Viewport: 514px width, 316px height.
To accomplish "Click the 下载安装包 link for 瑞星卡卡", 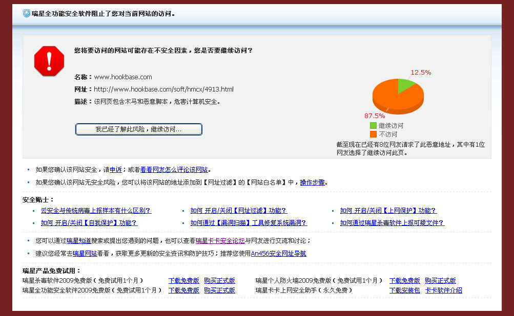I will (x=405, y=290).
